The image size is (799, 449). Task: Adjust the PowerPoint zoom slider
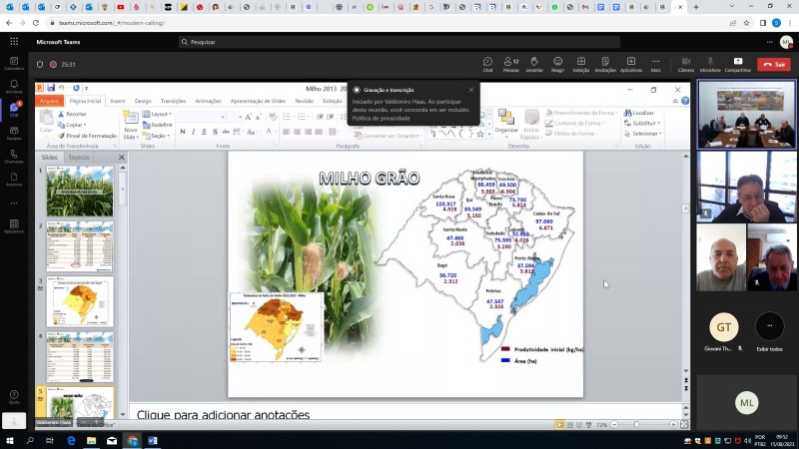tap(636, 424)
